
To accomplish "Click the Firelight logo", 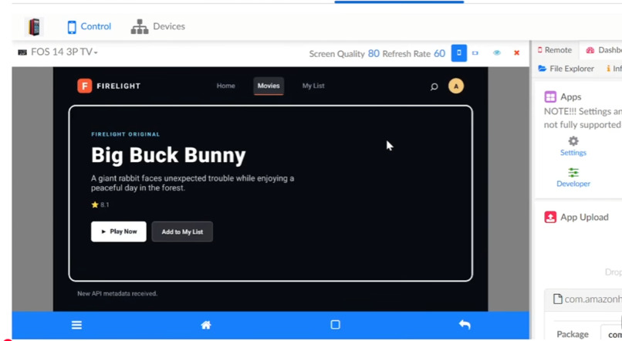I will 109,86.
